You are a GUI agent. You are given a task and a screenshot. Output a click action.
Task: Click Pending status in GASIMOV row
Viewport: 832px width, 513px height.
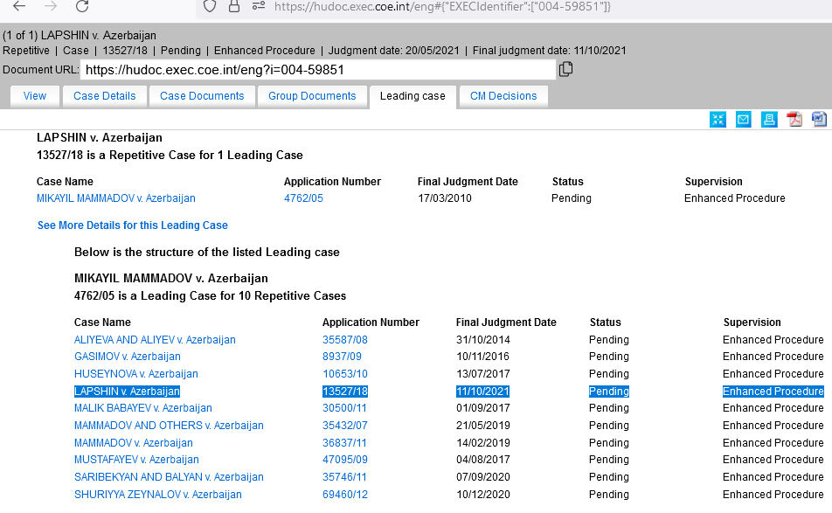[x=608, y=356]
